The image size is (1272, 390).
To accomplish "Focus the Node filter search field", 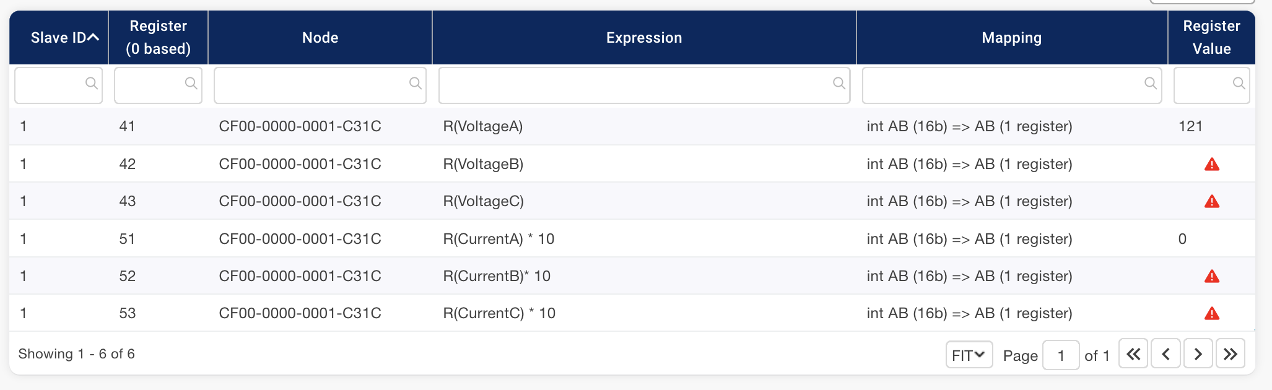I will 313,85.
